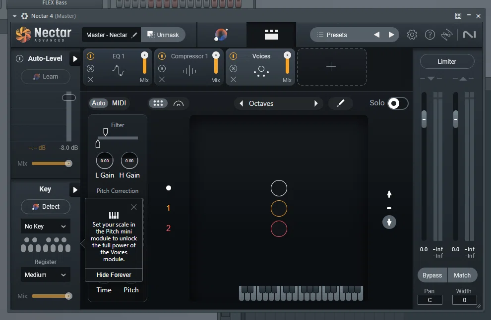Select previous voices preset arrow
The width and height of the screenshot is (491, 320).
(x=241, y=103)
